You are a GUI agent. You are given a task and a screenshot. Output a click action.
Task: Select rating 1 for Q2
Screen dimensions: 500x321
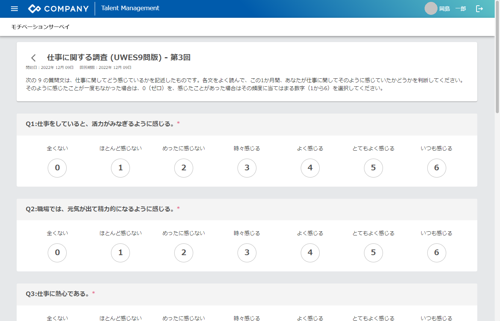tap(120, 253)
